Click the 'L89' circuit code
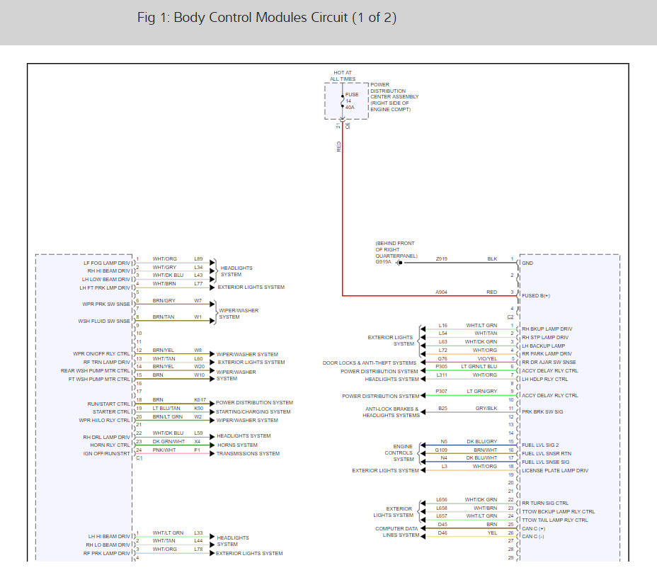This screenshot has height=575, width=657. tap(198, 259)
